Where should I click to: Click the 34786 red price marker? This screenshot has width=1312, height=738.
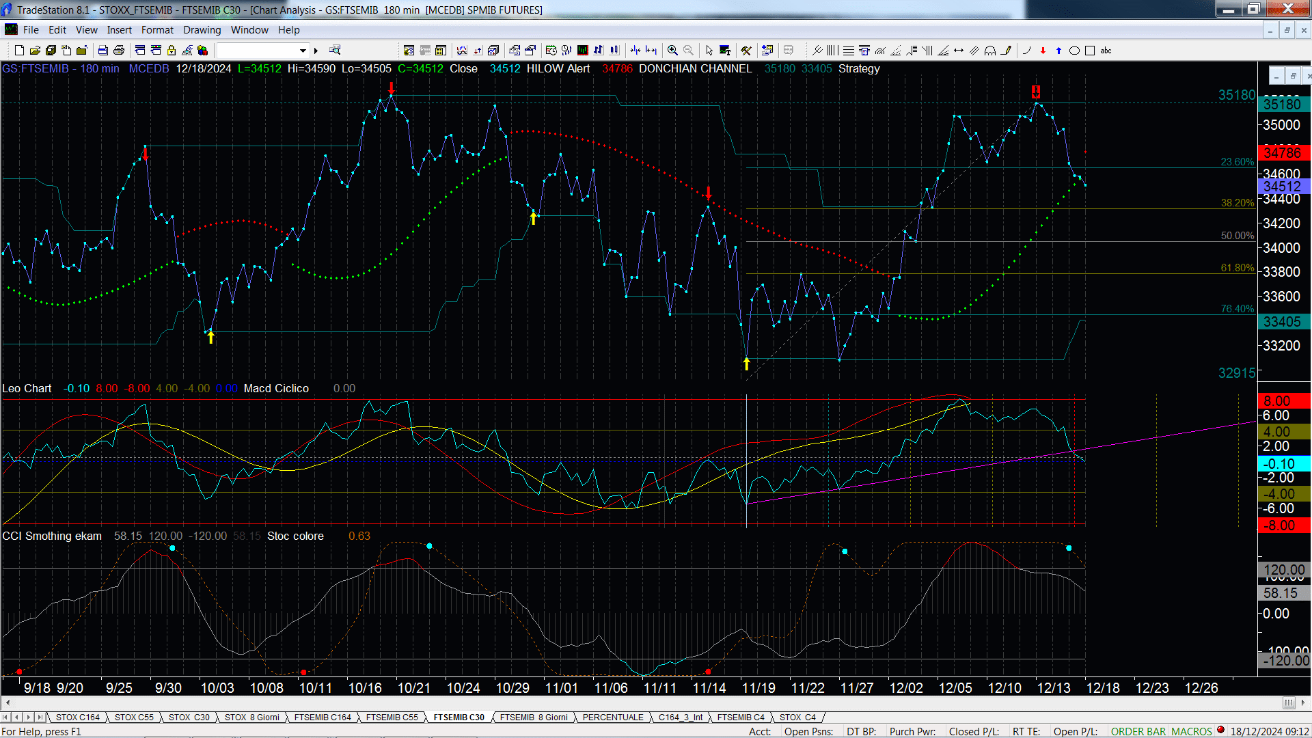(x=1283, y=152)
